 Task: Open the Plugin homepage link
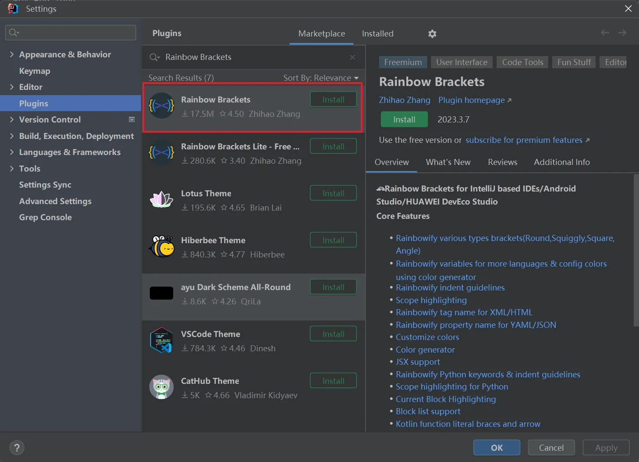pyautogui.click(x=475, y=100)
